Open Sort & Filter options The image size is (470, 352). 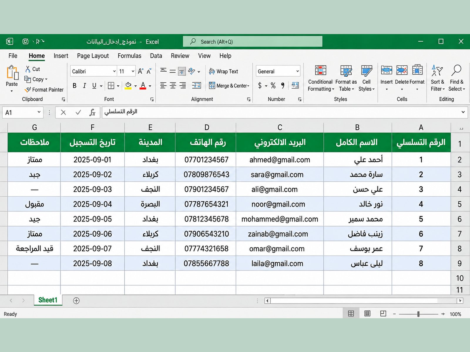click(x=437, y=79)
